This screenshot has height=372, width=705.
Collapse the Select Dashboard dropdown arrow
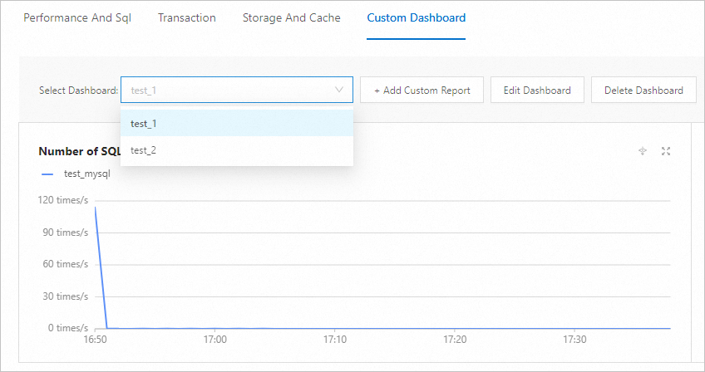click(339, 90)
